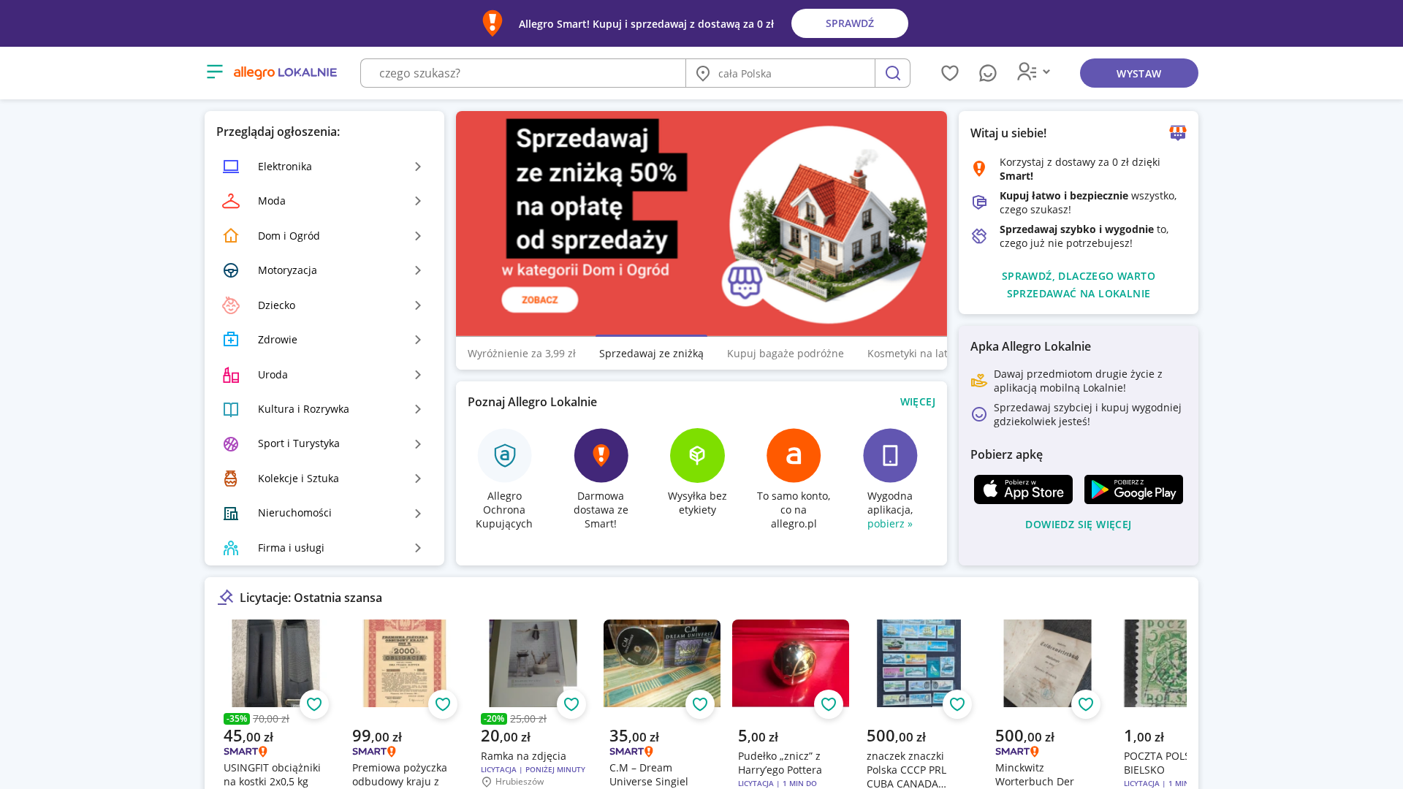Click the WYSTAW button
Screen dimensions: 1403x789
coord(1139,73)
